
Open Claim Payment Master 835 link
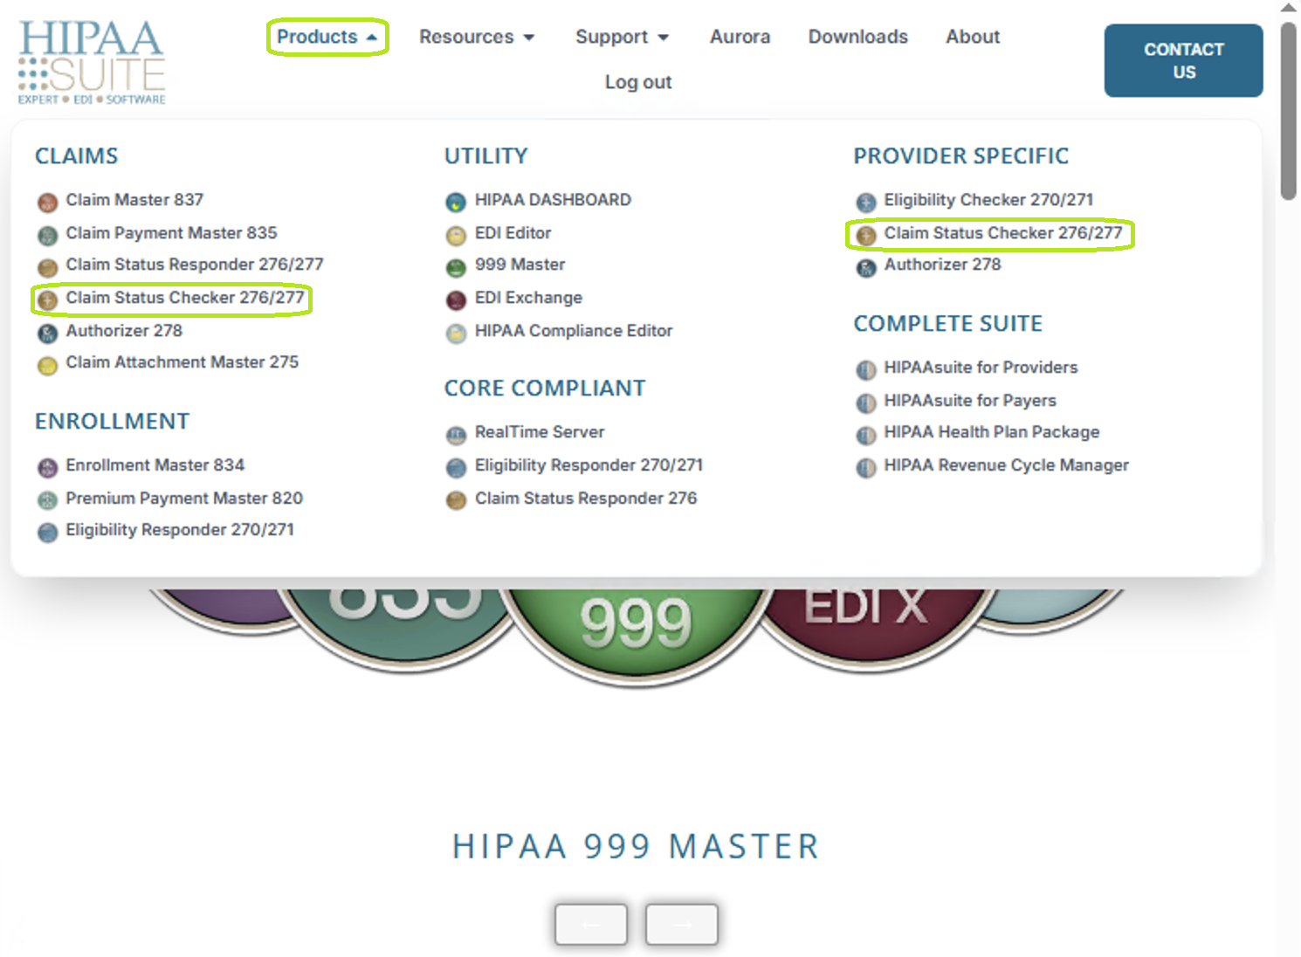pos(171,233)
